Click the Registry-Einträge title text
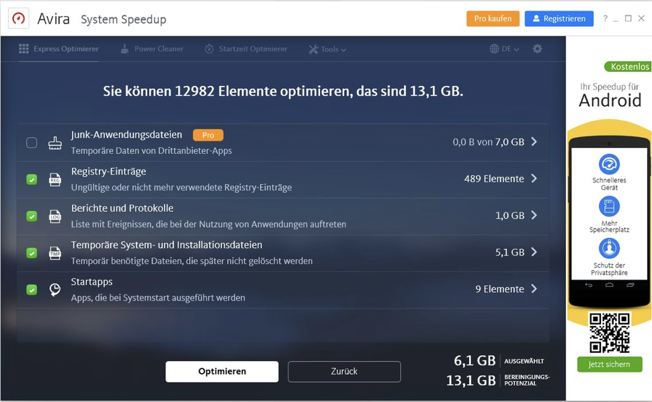Screen dimensions: 652x402 108,171
